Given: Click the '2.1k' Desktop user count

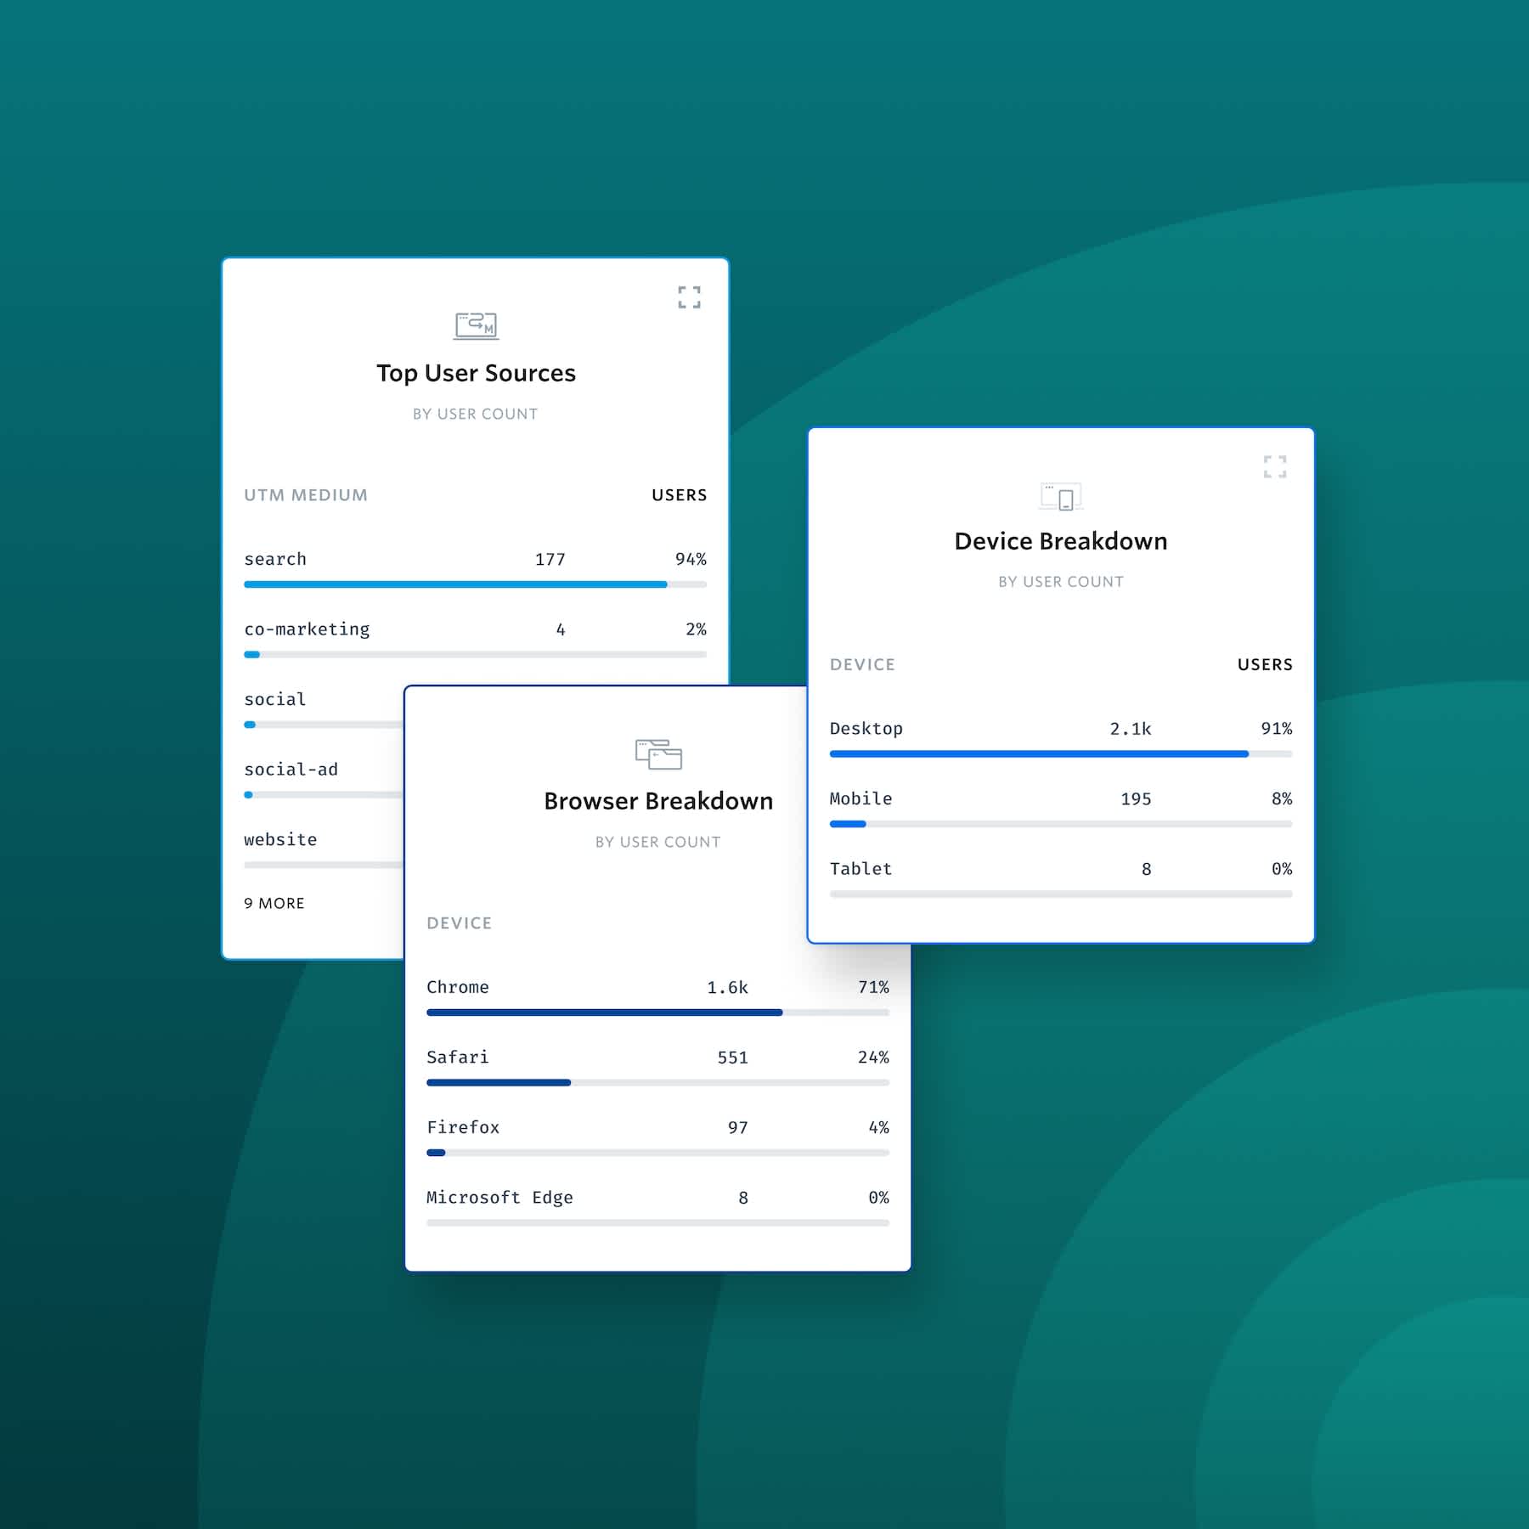Looking at the screenshot, I should tap(1131, 729).
